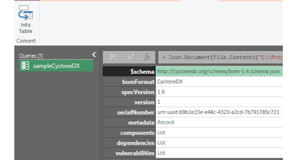This screenshot has width=297, height=160.
Task: Click inside the Json.Document formula bar
Action: point(219,57)
